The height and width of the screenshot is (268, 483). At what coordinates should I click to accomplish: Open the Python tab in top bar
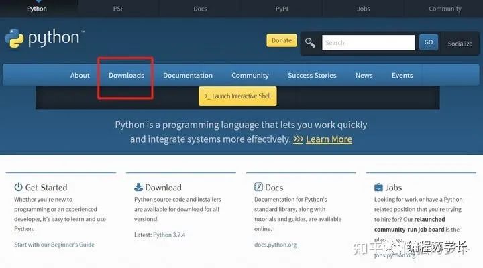tap(37, 9)
